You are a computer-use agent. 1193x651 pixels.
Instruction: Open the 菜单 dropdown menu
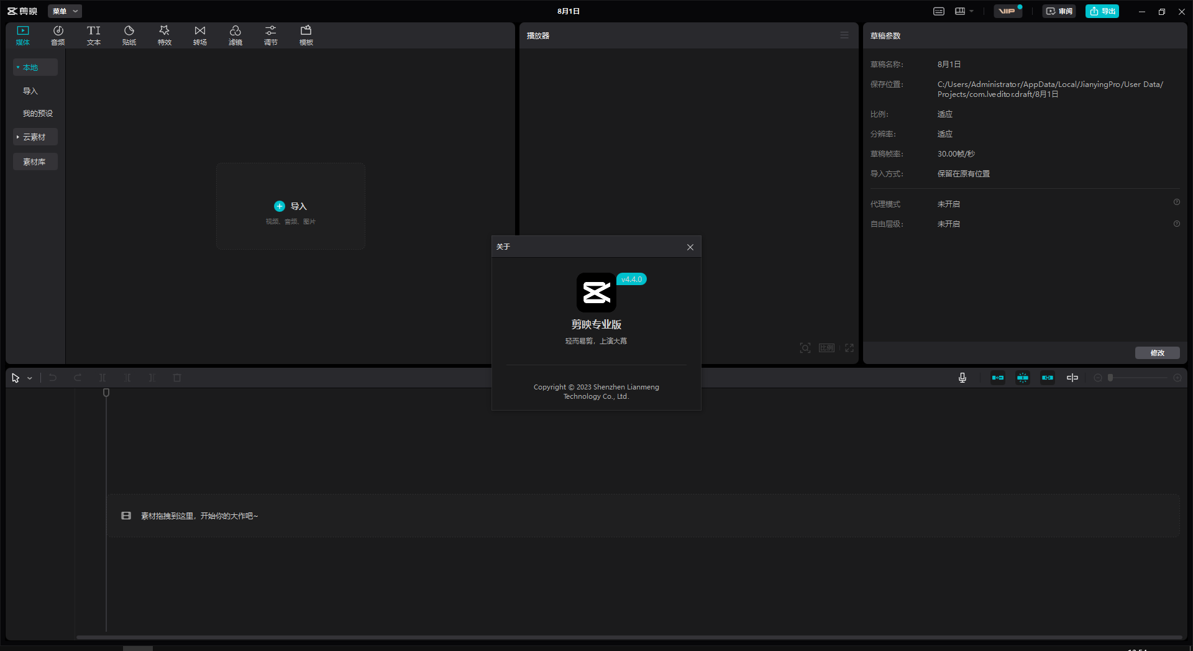click(65, 11)
